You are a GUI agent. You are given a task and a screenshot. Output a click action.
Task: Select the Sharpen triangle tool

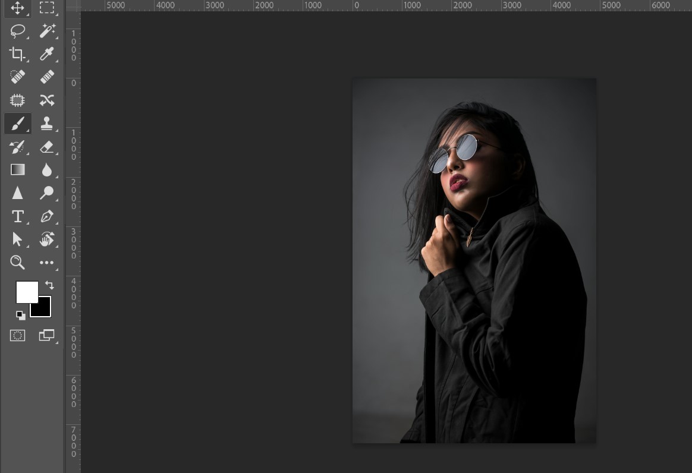tap(17, 193)
